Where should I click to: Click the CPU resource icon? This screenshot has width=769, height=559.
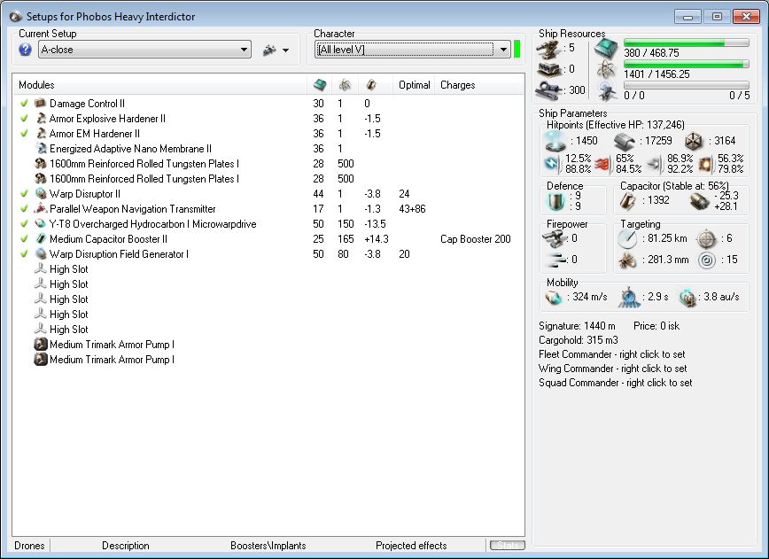pos(606,49)
